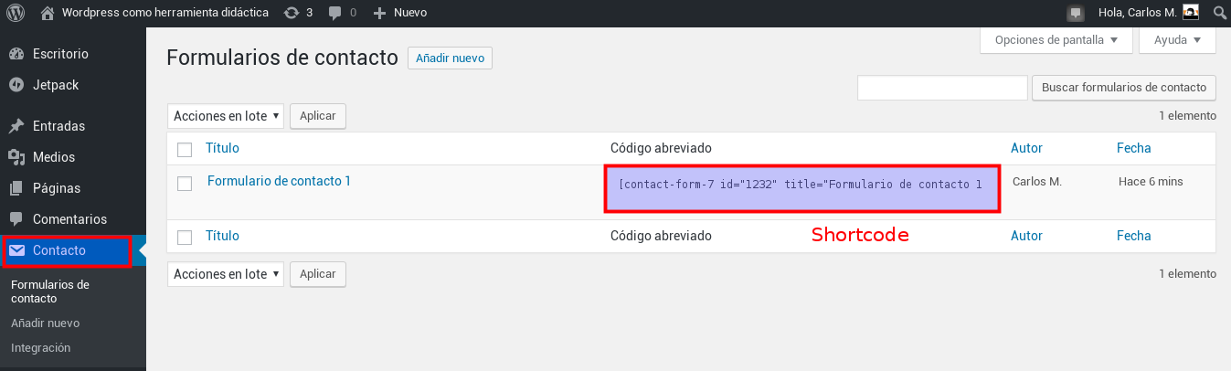Open Jetpack from the sidebar
Screen dimensions: 1231x371
[55, 85]
